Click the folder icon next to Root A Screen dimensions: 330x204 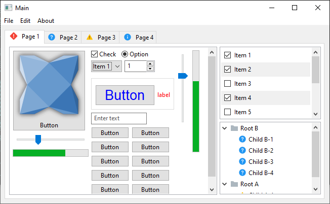[x=234, y=184]
